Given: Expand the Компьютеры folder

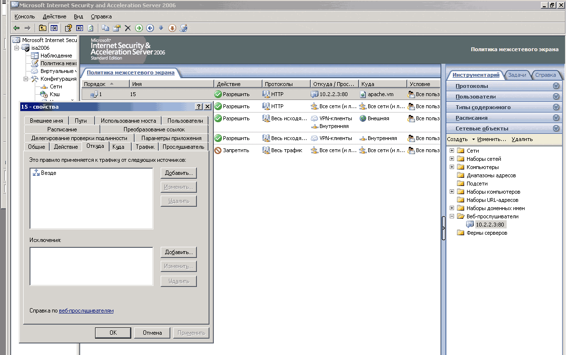Looking at the screenshot, I should coord(452,167).
